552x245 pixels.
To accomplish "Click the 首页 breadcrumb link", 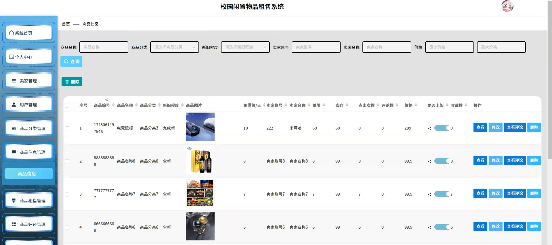I will pos(66,24).
